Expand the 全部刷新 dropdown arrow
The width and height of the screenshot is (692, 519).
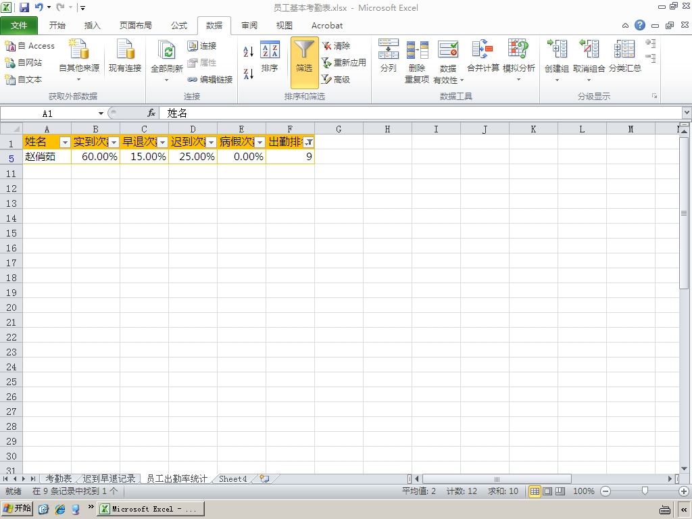click(167, 80)
